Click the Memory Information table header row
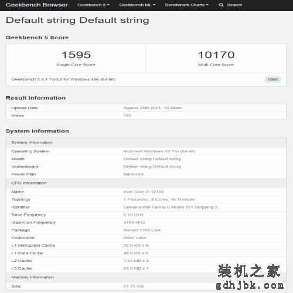The width and height of the screenshot is (293, 293). (x=146, y=277)
